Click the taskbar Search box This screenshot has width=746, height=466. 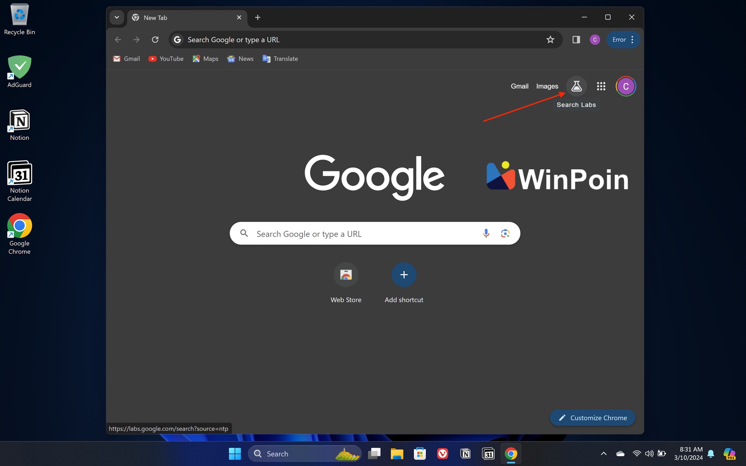[x=305, y=454]
